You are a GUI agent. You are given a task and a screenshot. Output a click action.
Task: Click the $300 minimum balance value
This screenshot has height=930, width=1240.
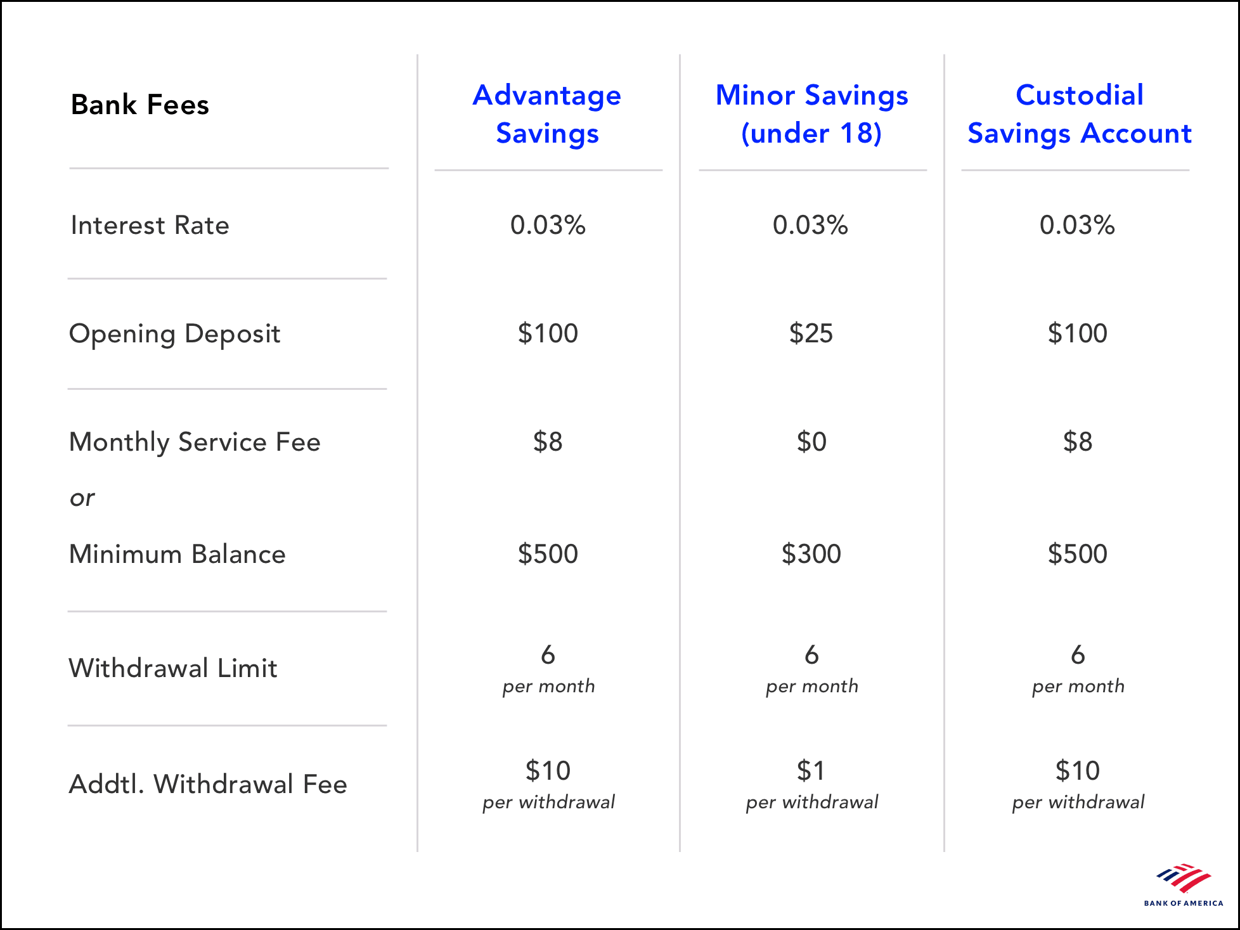[x=811, y=554]
